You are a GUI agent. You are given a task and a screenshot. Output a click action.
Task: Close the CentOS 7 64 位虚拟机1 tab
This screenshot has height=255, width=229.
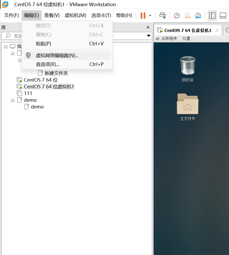[217, 30]
